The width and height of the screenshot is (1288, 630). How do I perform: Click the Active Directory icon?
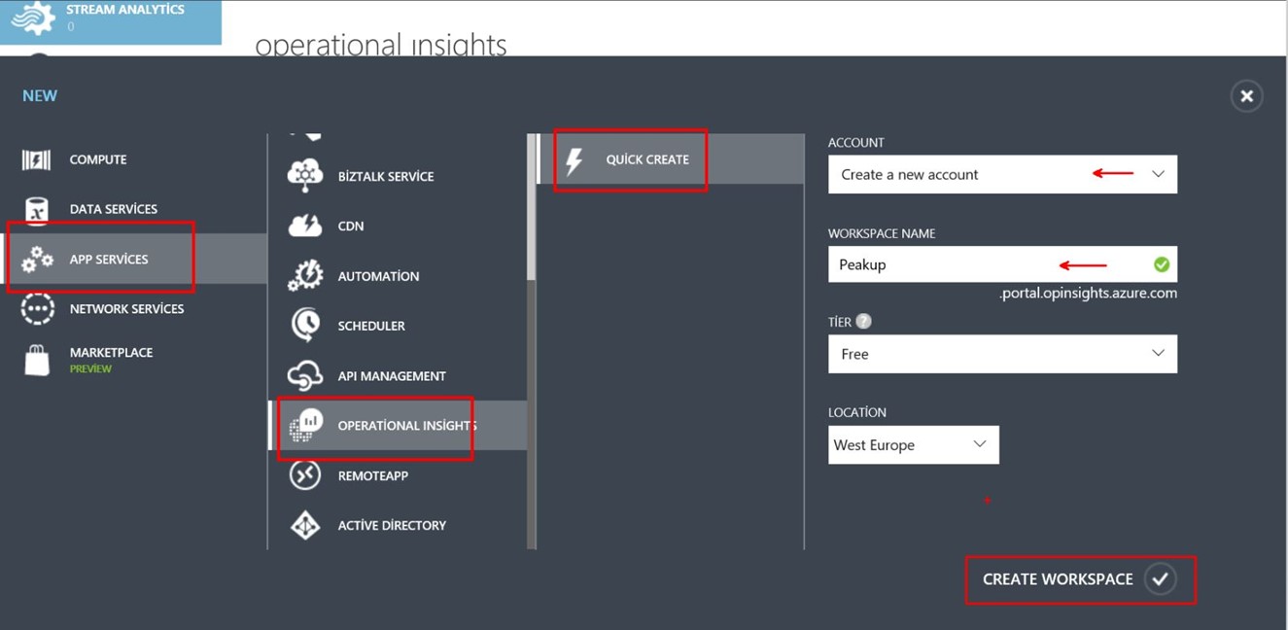coord(305,525)
